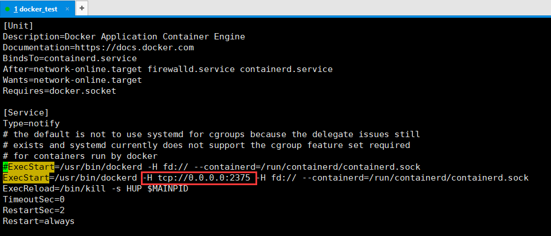Click the green connection status dot
The height and width of the screenshot is (236, 551).
pyautogui.click(x=7, y=9)
